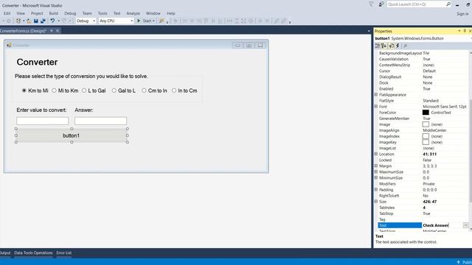This screenshot has height=265, width=472.
Task: Expand the MaximumSize property
Action: (376, 172)
